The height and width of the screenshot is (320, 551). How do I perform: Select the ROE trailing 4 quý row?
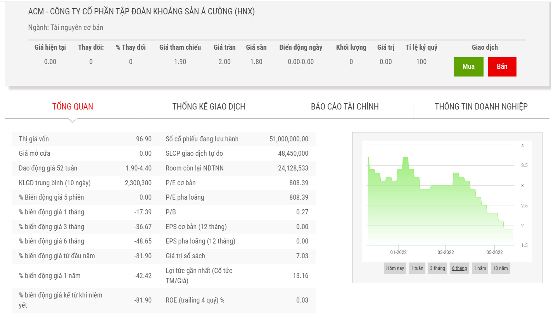[237, 300]
